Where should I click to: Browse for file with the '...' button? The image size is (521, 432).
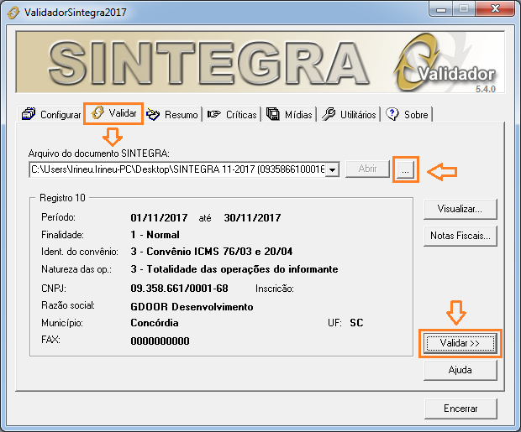coord(405,170)
